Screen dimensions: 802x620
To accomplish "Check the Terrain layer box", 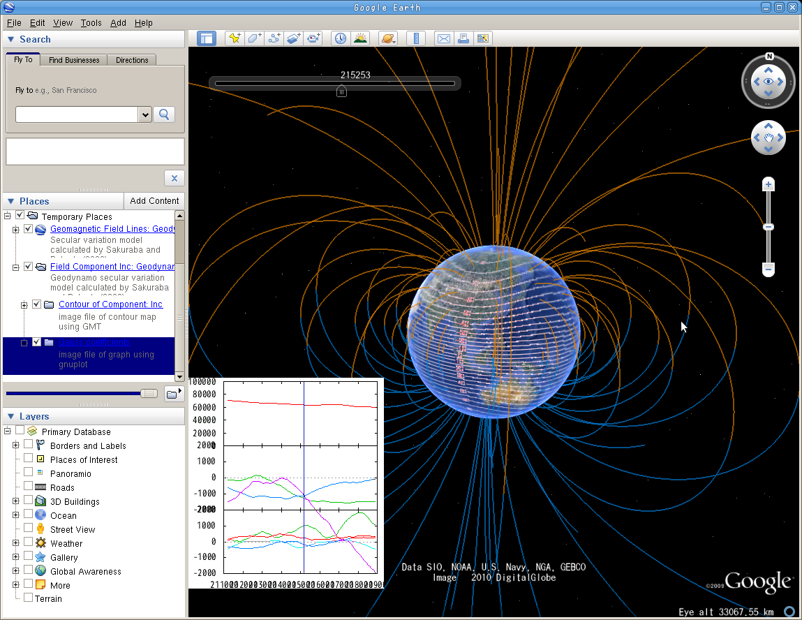I will coord(29,598).
